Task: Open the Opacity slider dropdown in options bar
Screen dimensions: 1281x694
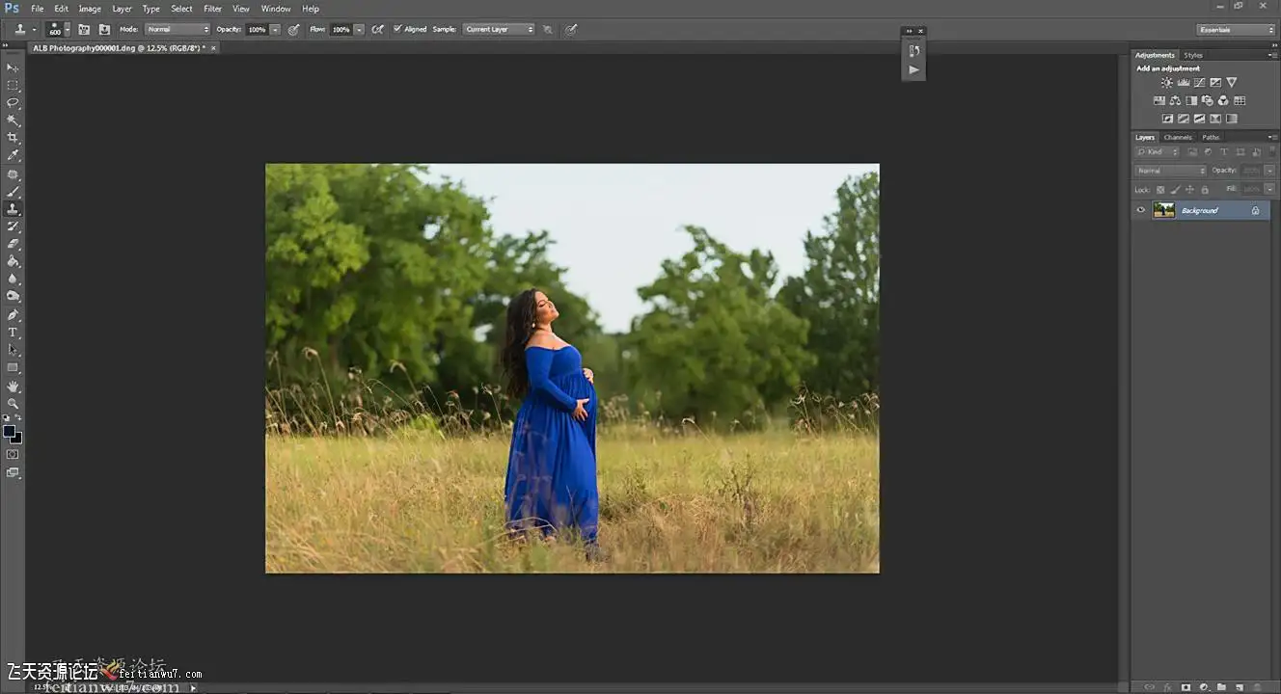Action: 275,30
